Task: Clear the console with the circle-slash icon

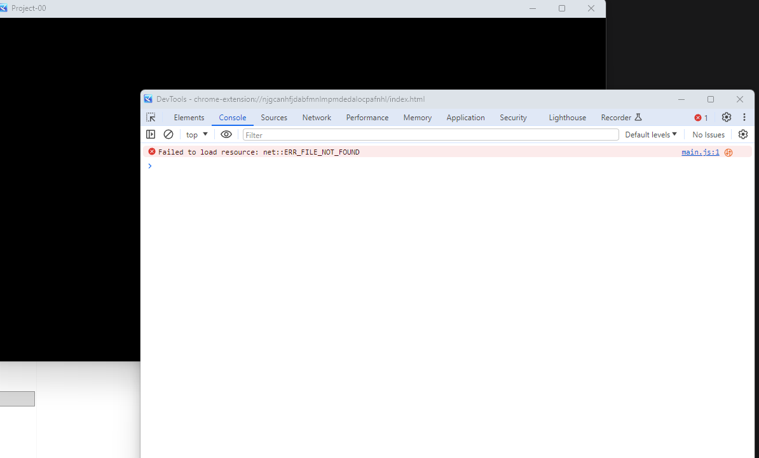Action: pos(168,135)
